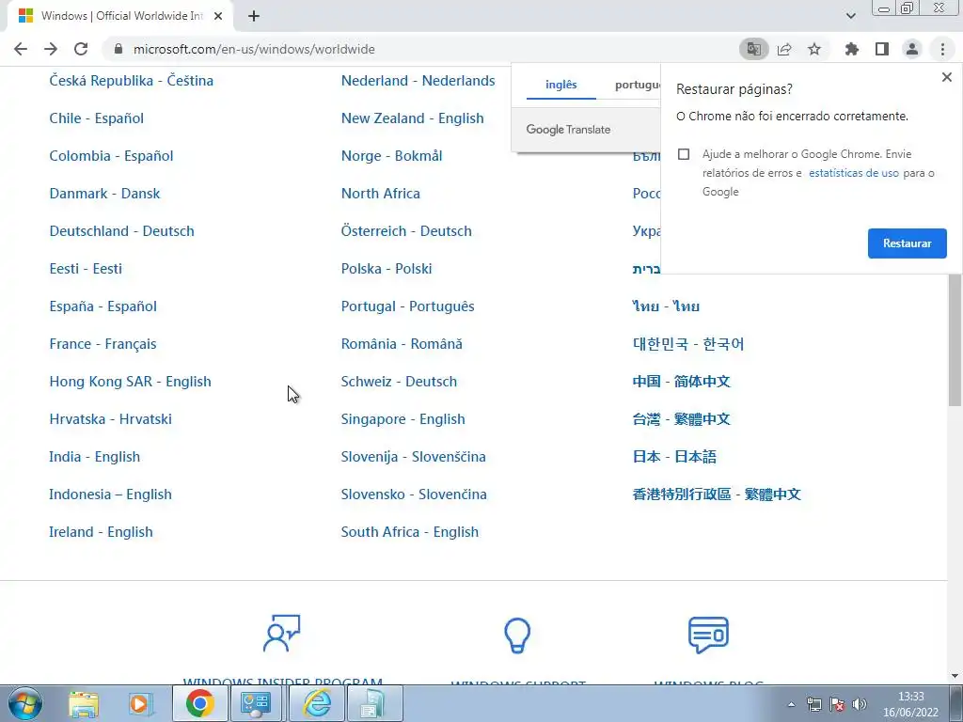963x722 pixels.
Task: Open Österreich - Deutsch link
Action: click(x=406, y=231)
